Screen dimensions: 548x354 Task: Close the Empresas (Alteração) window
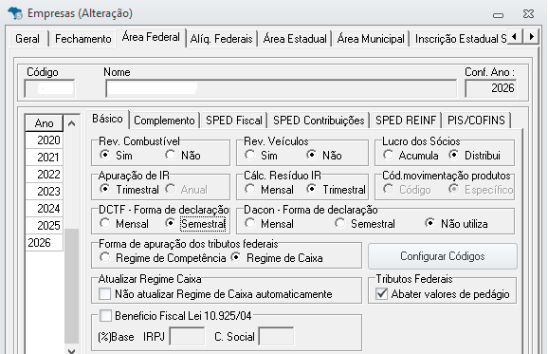click(x=528, y=14)
